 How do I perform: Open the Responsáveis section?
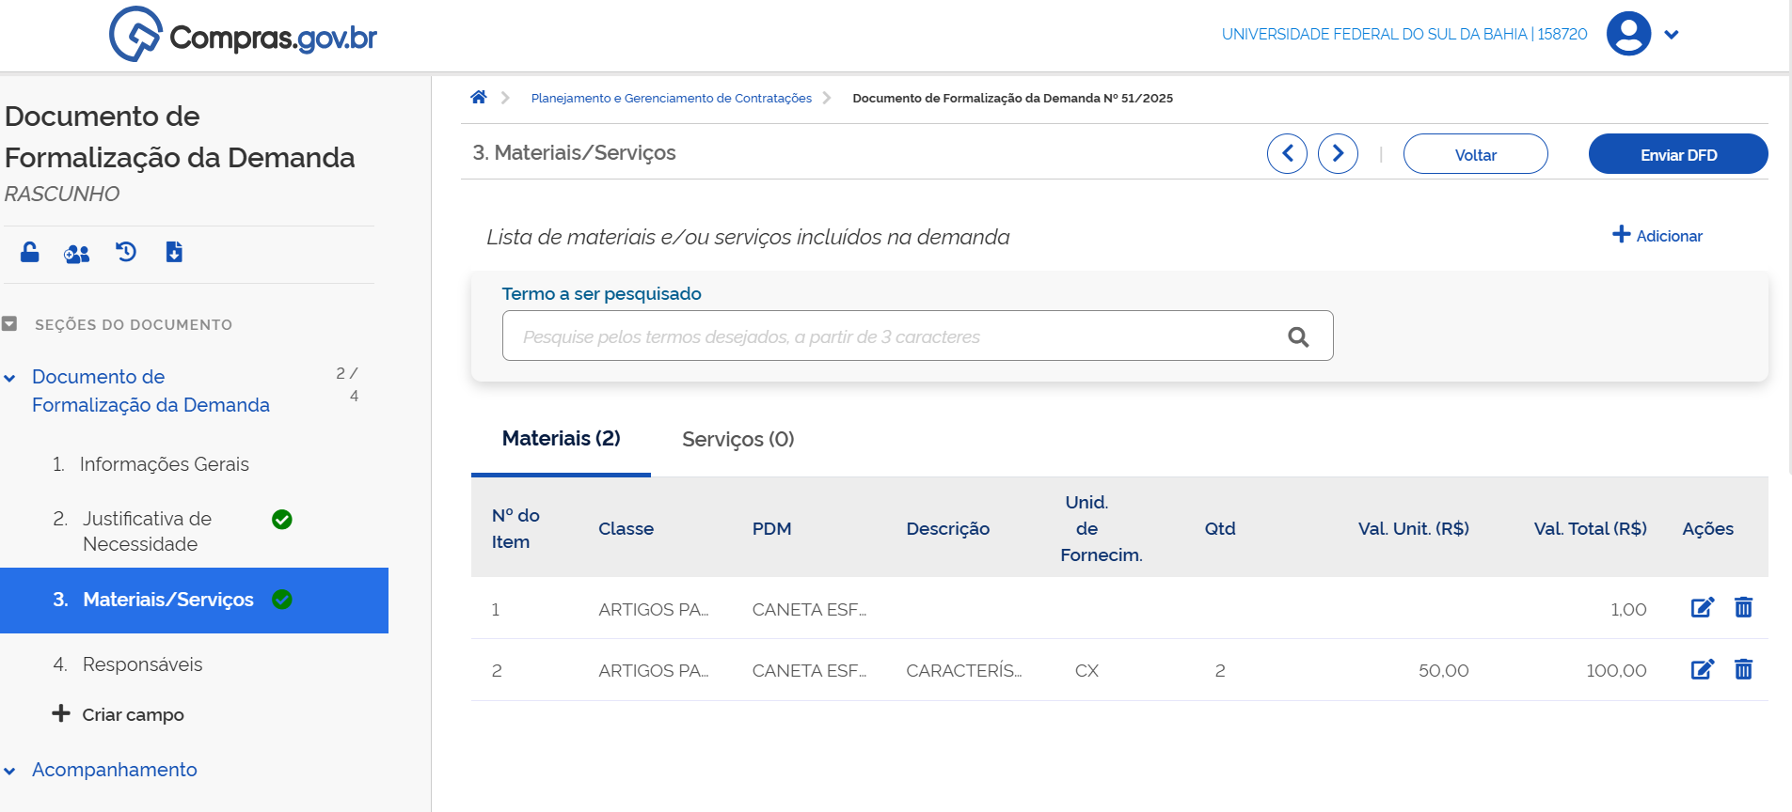[x=142, y=664]
